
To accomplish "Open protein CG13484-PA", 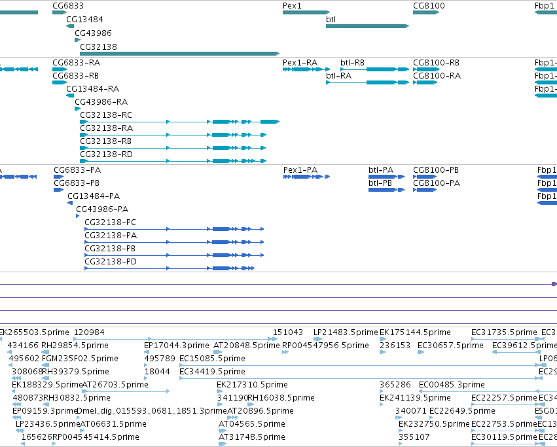I will pos(94,196).
